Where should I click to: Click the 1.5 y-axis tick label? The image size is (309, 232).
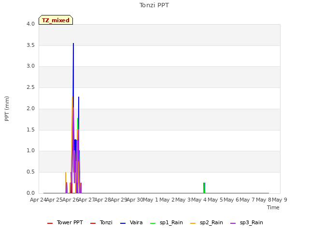pyautogui.click(x=30, y=130)
